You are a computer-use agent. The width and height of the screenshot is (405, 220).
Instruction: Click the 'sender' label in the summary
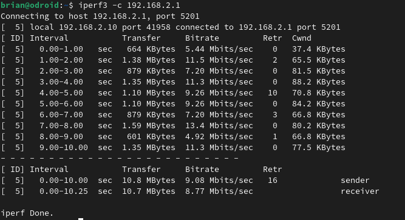355,180
